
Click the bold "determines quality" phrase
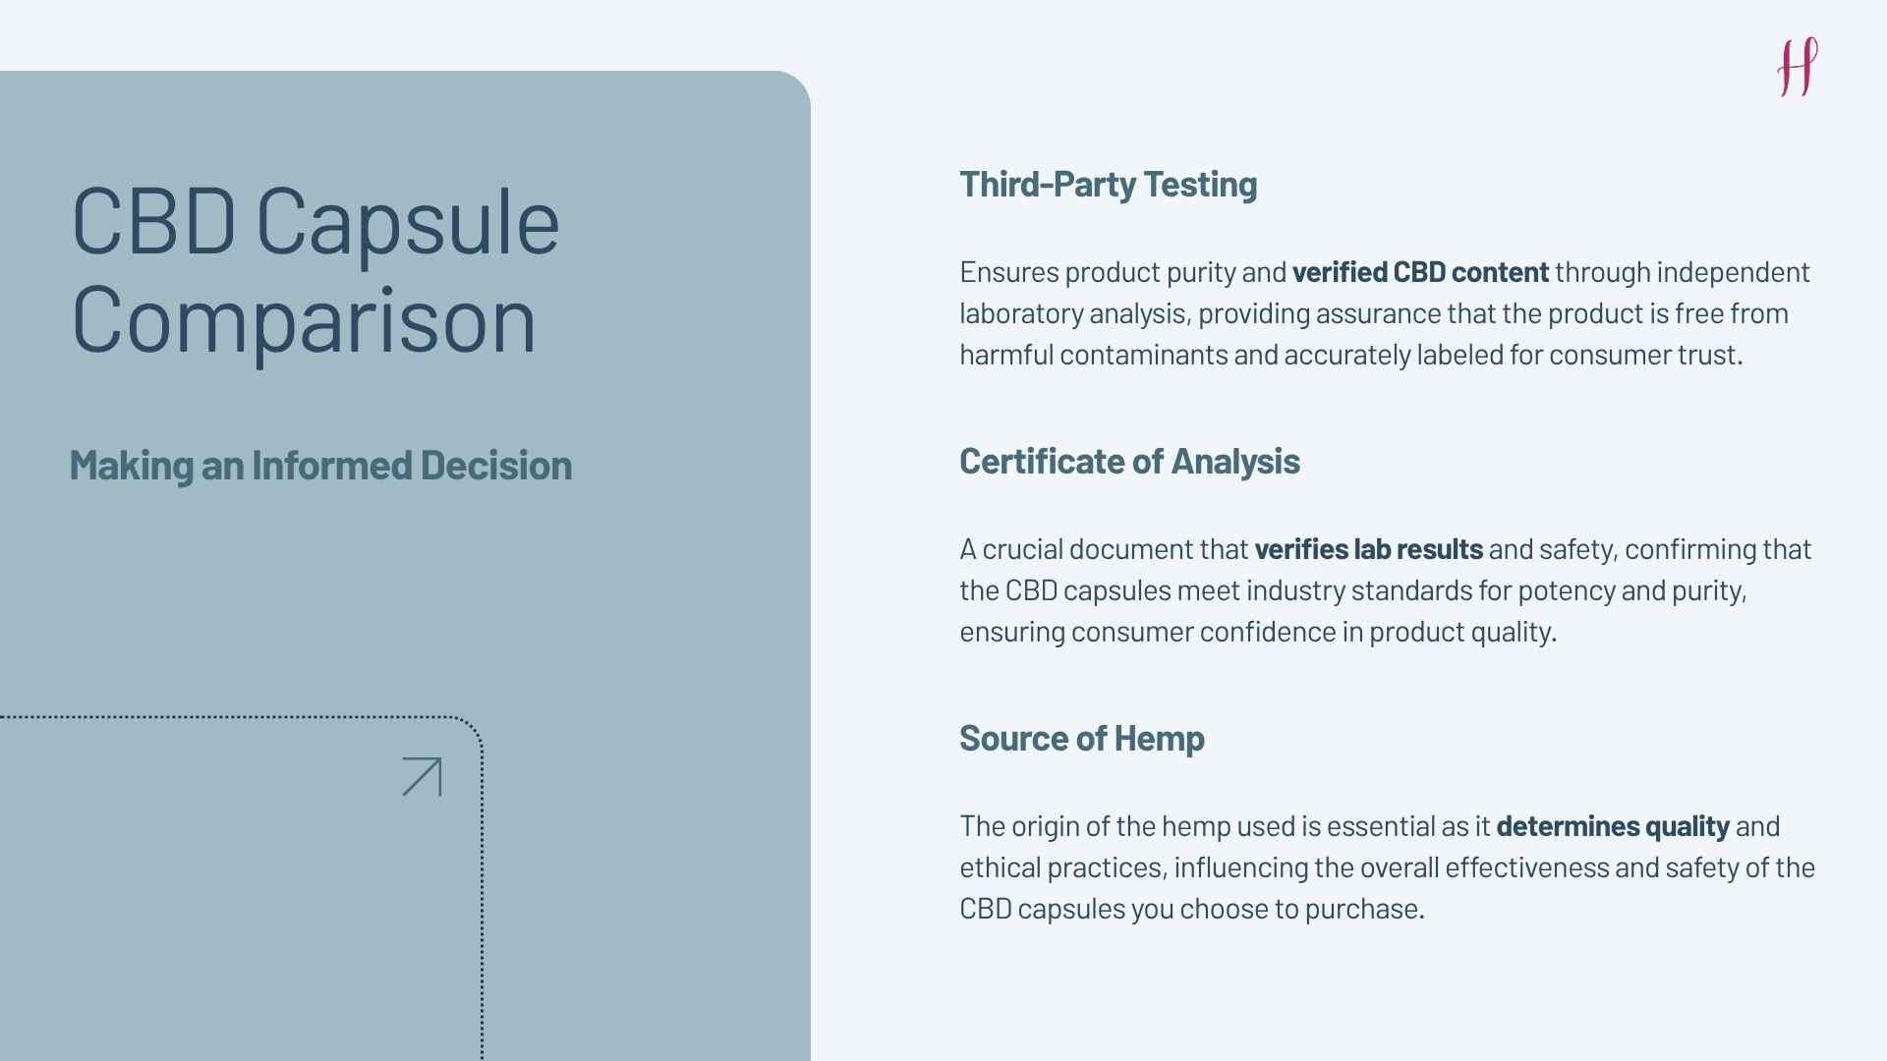tap(1612, 826)
